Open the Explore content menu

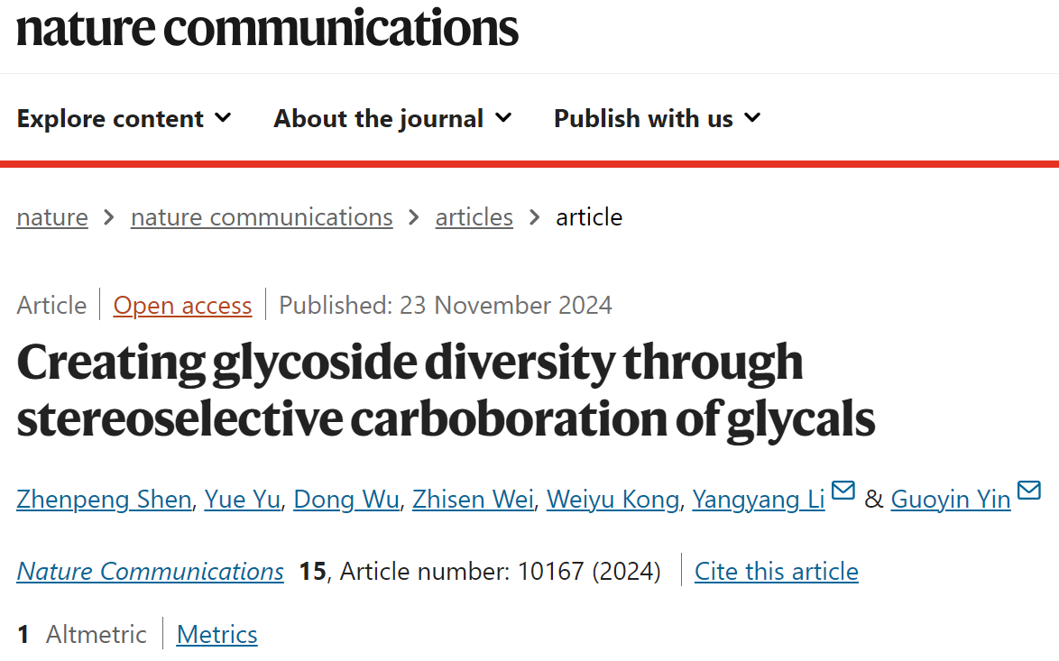pyautogui.click(x=124, y=118)
